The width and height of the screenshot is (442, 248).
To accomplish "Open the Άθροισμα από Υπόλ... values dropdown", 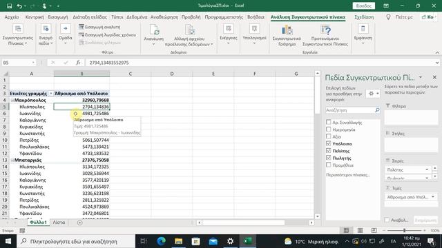I will pos(433,197).
